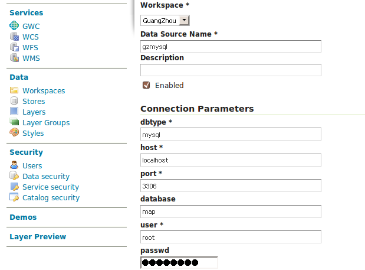Click the Stores database icon
Image resolution: width=365 pixels, height=270 pixels.
(x=14, y=102)
